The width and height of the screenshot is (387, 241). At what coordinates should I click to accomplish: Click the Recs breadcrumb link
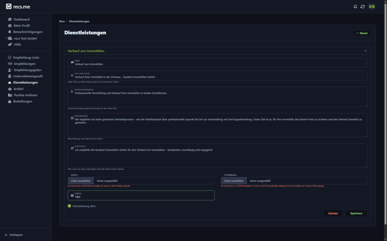coord(62,21)
